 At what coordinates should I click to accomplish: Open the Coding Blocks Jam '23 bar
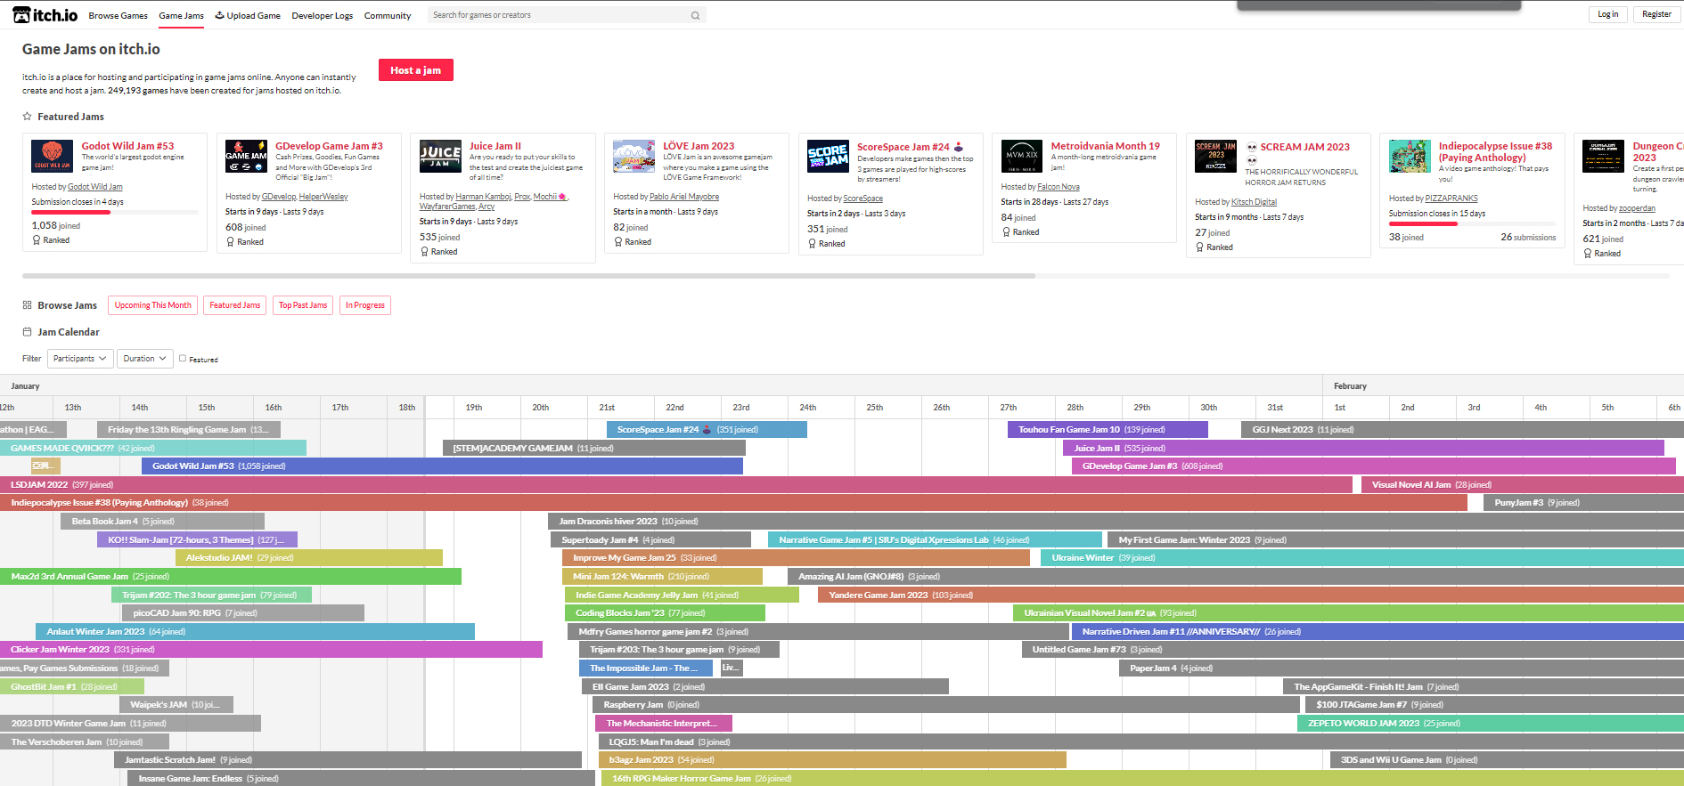(665, 613)
